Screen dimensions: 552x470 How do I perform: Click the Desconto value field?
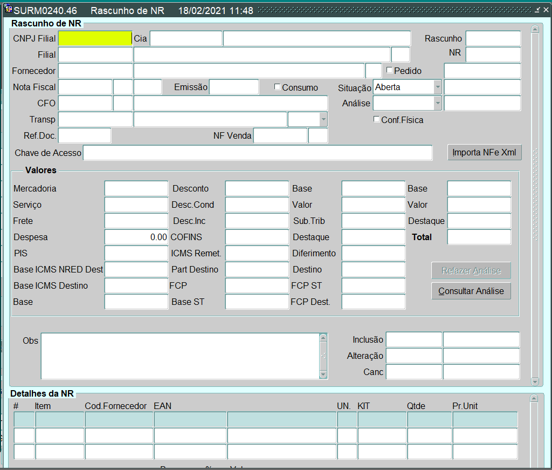[x=257, y=188]
